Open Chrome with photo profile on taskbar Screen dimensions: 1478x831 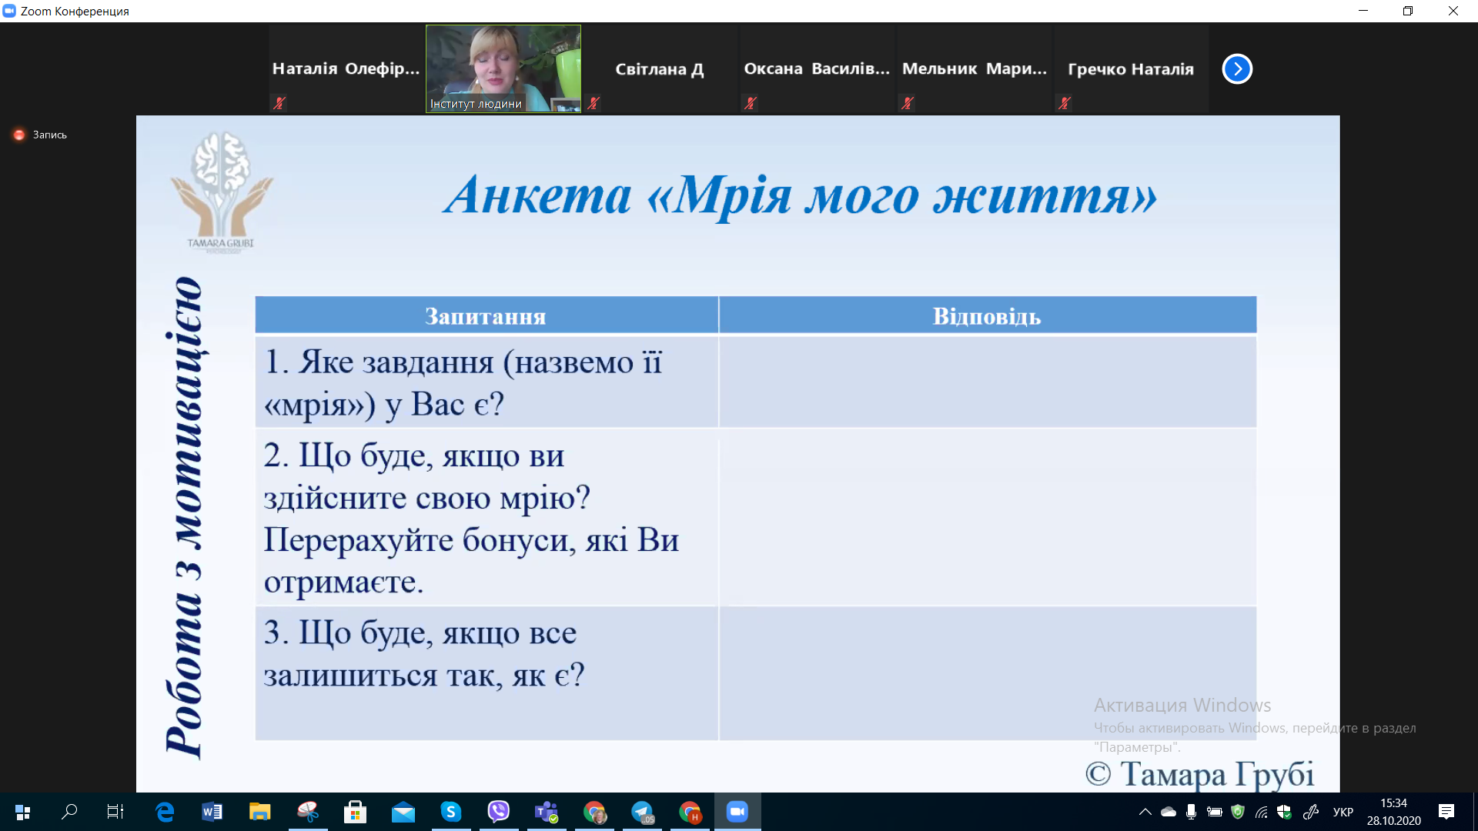594,812
